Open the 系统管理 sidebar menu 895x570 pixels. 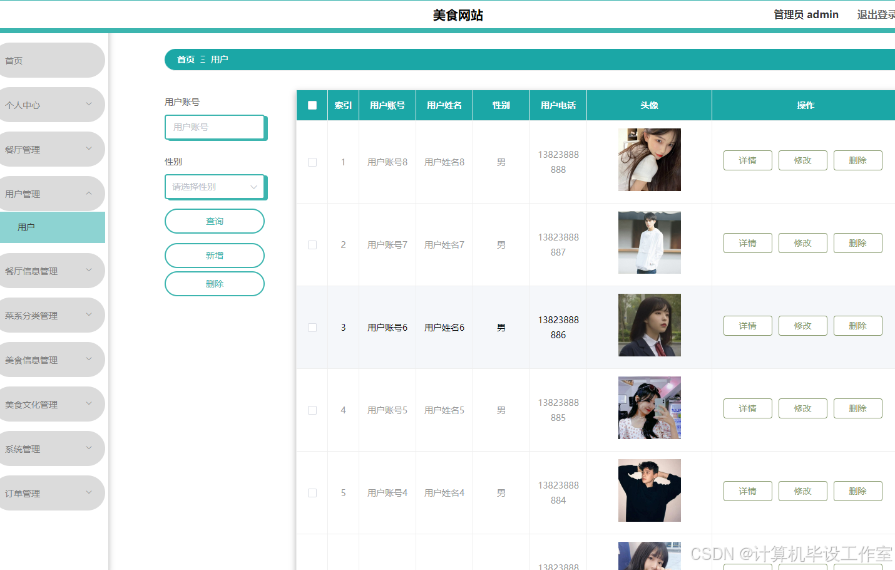pos(51,448)
